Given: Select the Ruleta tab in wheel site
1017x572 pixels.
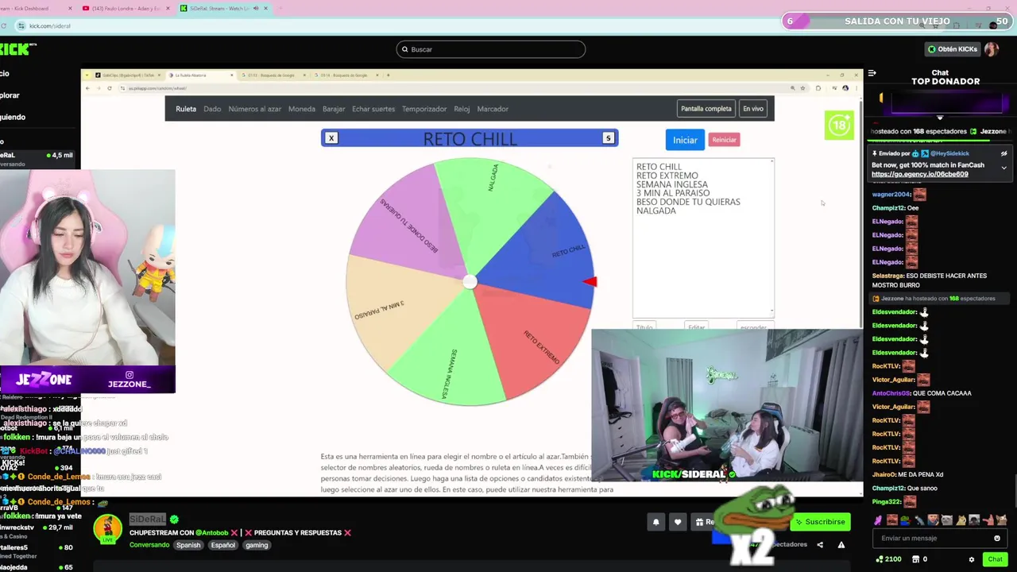Looking at the screenshot, I should (186, 109).
